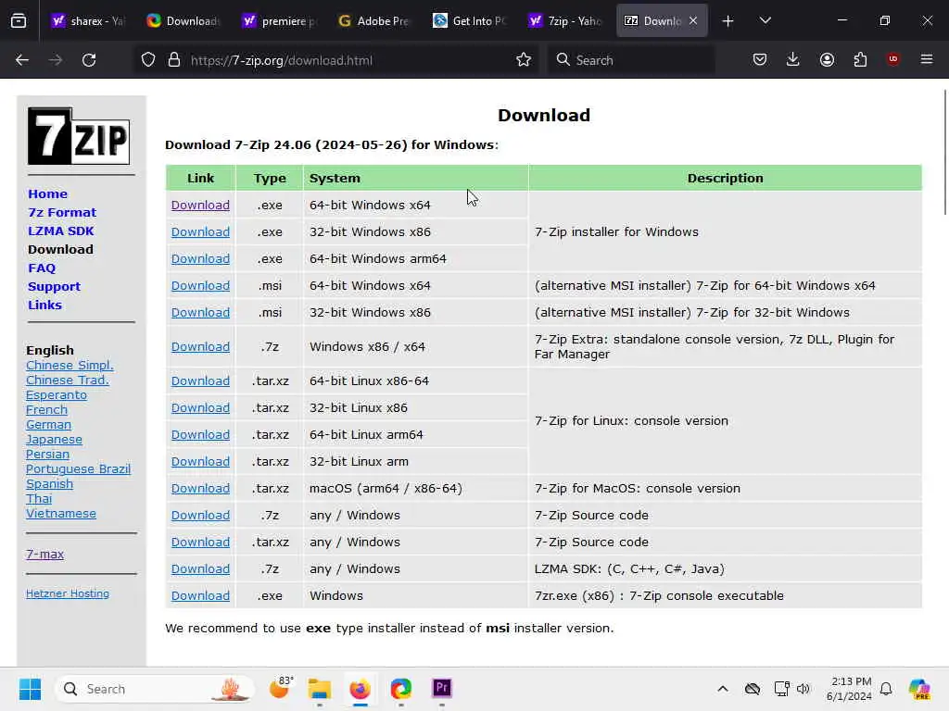This screenshot has width=949, height=711.
Task: Switch language to Portuguese Brazil
Action: [x=78, y=469]
